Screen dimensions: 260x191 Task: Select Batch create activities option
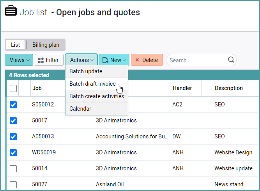tap(96, 96)
